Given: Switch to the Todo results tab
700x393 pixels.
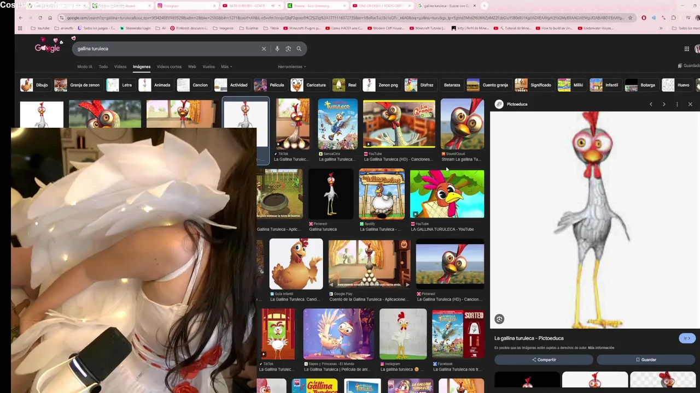Looking at the screenshot, I should point(103,67).
